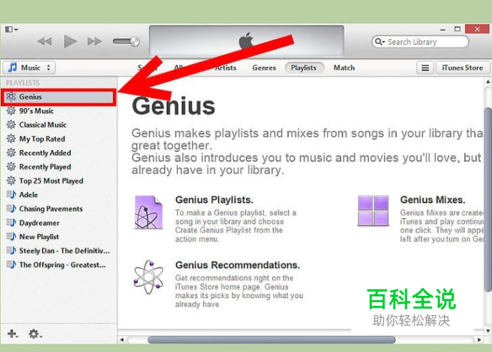492x352 pixels.
Task: Click the Adele playlist icon
Action: pyautogui.click(x=11, y=195)
